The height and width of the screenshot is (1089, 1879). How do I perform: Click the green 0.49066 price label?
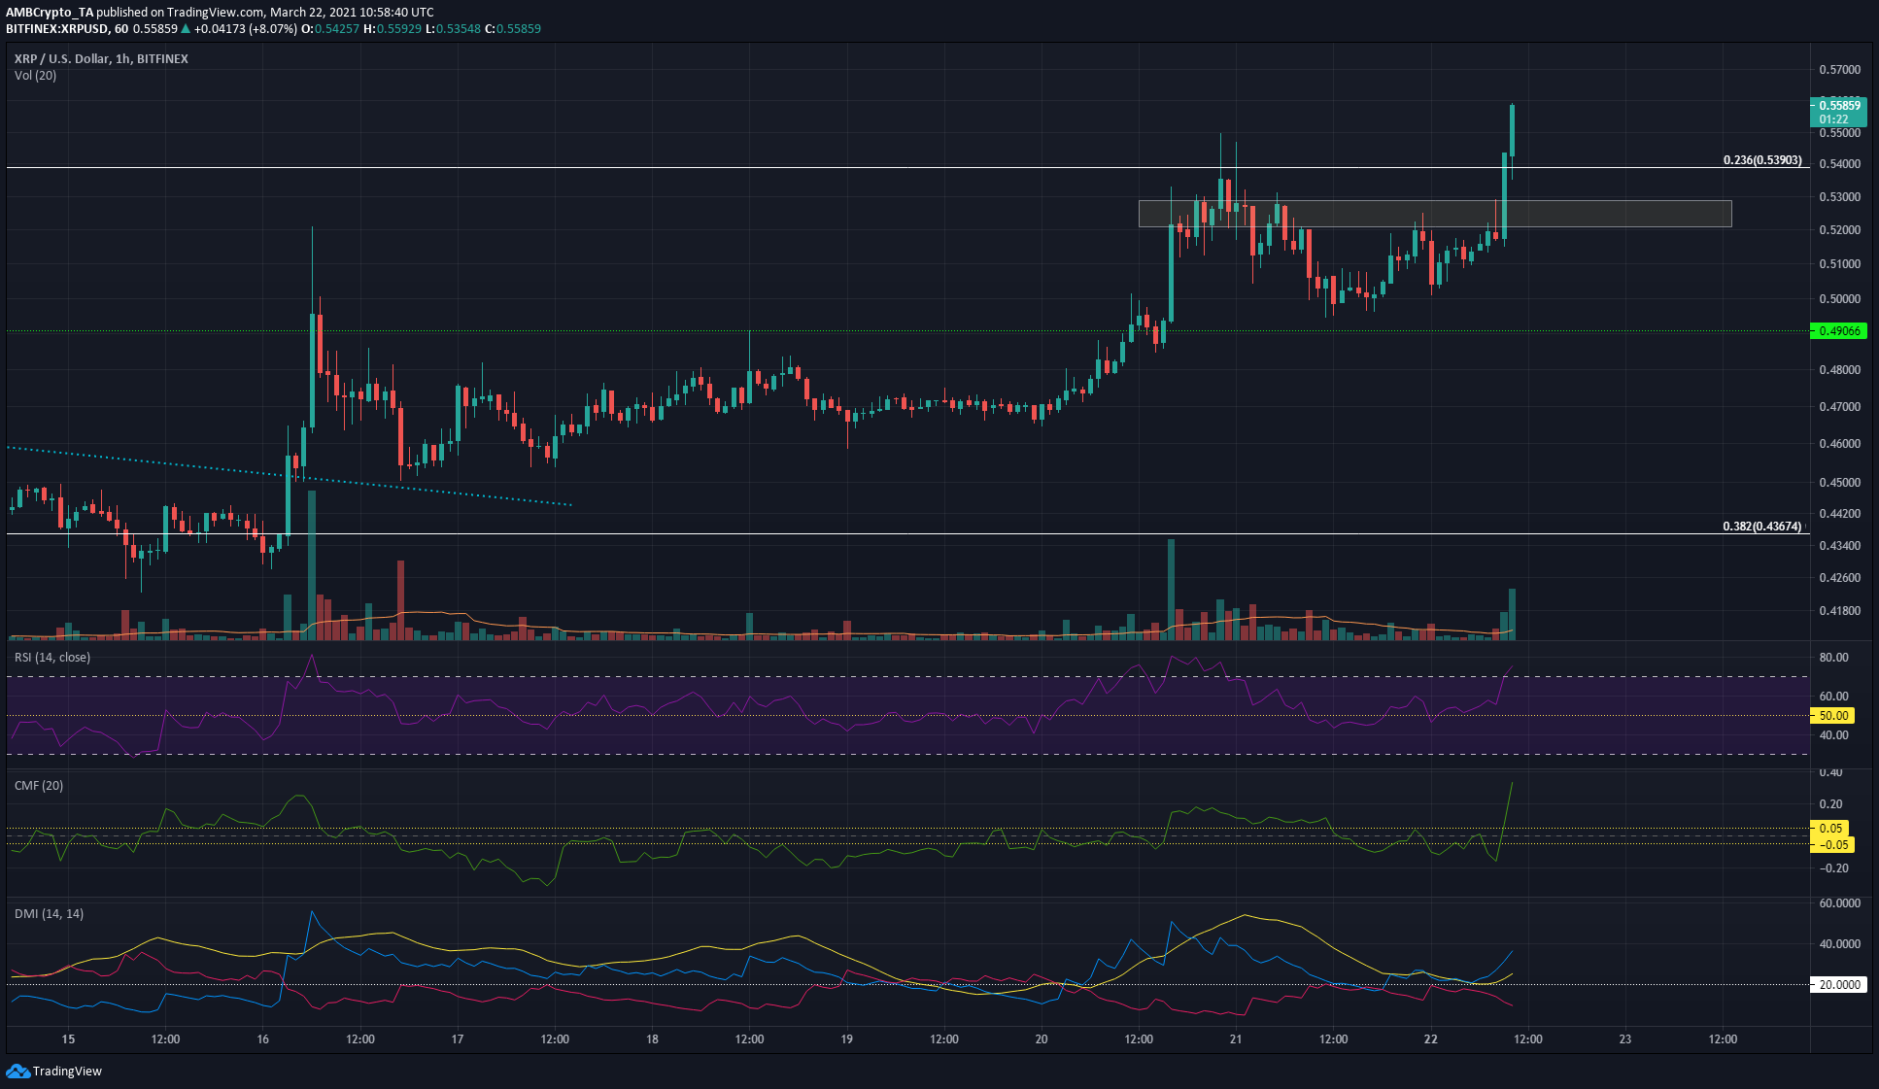coord(1839,331)
